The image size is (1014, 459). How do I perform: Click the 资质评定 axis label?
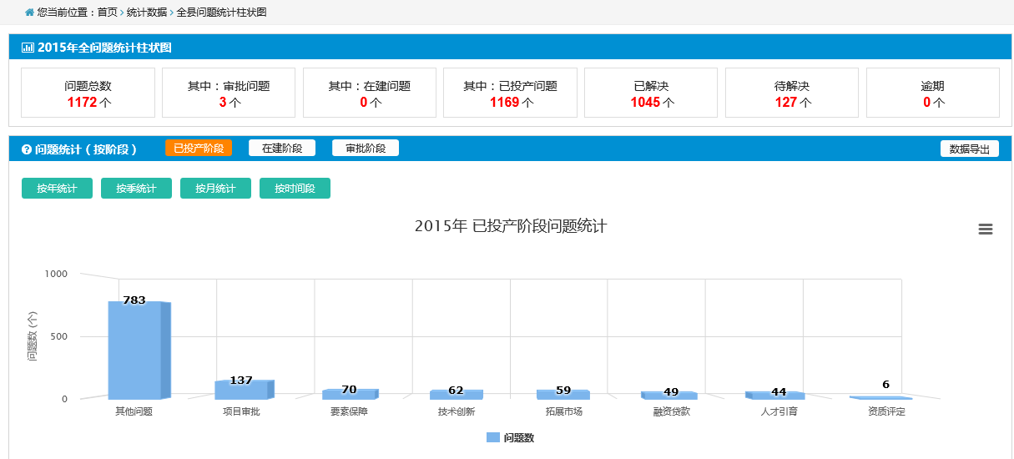point(886,411)
